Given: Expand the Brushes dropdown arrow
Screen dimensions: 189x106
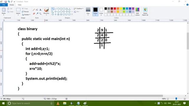Looking at the screenshot, I should click(46, 15).
